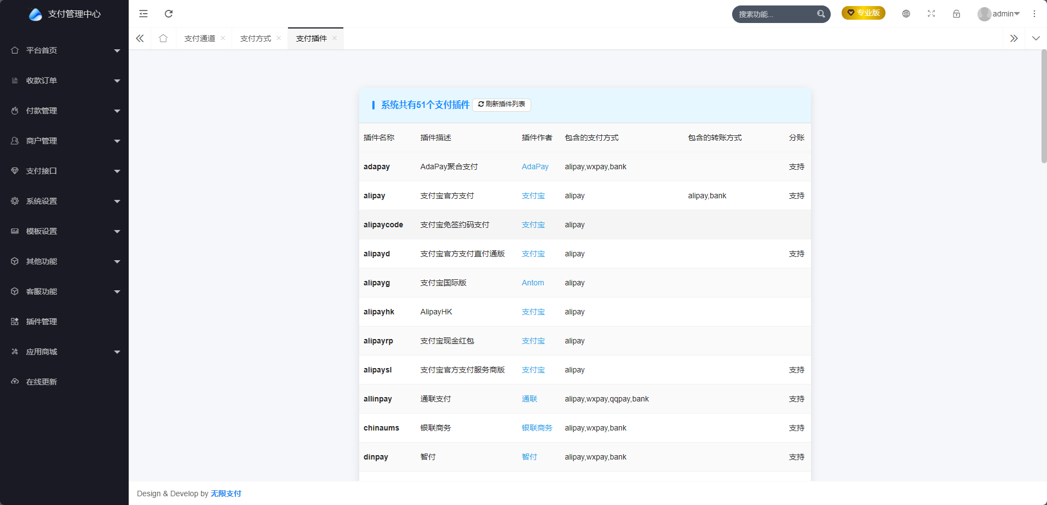Click the allinpay plugin name
1047x505 pixels.
[x=378, y=399]
